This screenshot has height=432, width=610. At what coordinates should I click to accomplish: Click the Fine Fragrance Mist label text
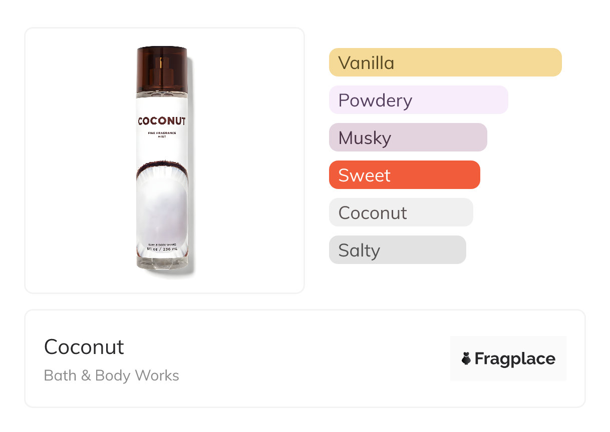(x=162, y=134)
